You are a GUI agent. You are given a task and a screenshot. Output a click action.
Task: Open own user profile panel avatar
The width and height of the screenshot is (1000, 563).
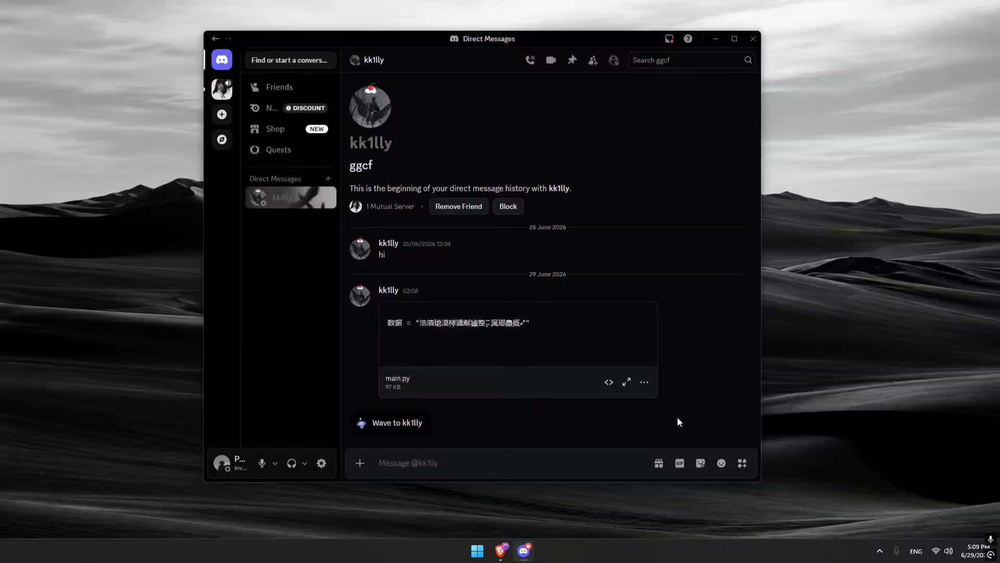point(222,463)
